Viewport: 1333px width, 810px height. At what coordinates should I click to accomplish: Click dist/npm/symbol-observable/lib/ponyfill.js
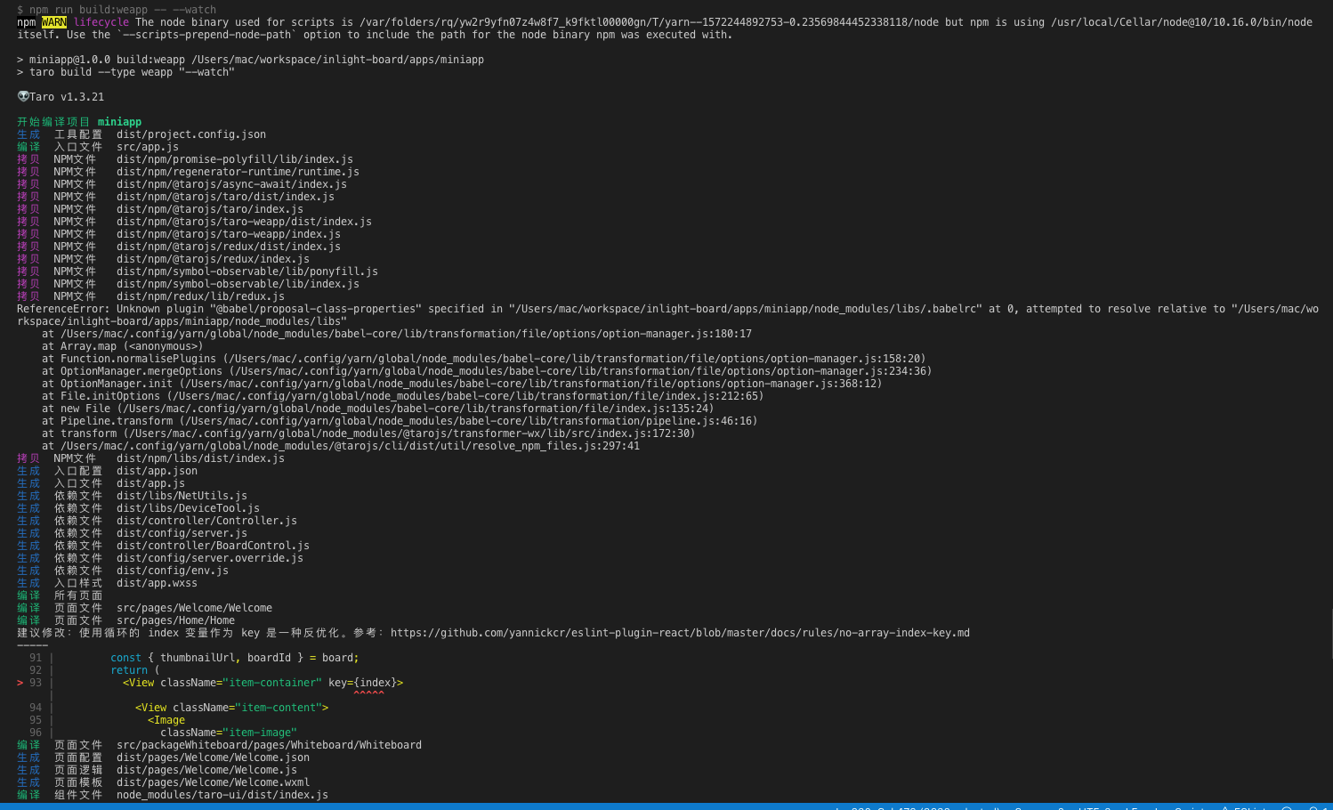click(247, 271)
